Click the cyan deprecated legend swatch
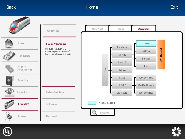185x139 pixels. click(92, 103)
